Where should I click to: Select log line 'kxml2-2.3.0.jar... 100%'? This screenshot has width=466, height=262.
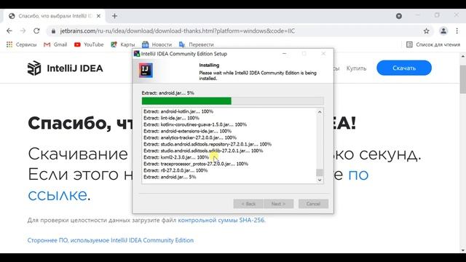(176, 157)
